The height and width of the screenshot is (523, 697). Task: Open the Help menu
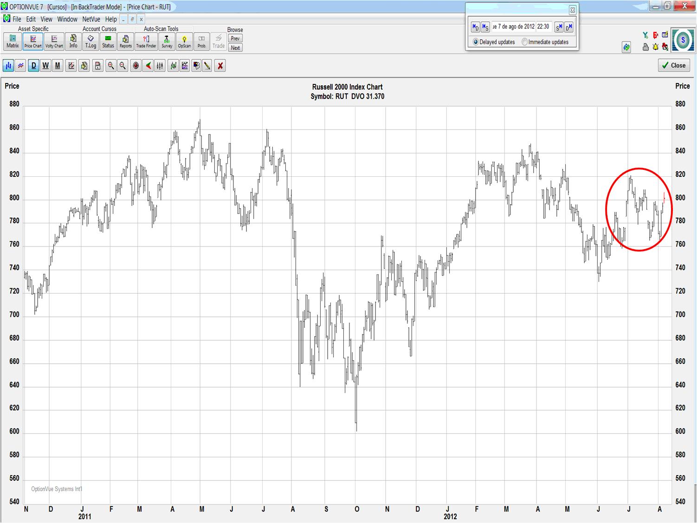(111, 19)
